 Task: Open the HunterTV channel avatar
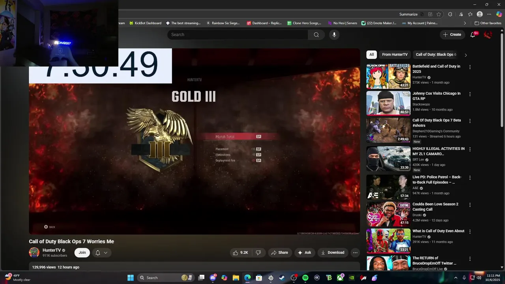[34, 252]
